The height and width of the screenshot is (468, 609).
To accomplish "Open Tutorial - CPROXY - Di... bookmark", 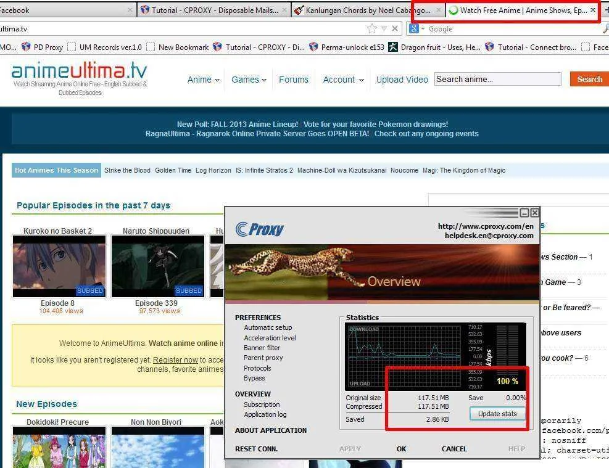I will pos(259,47).
